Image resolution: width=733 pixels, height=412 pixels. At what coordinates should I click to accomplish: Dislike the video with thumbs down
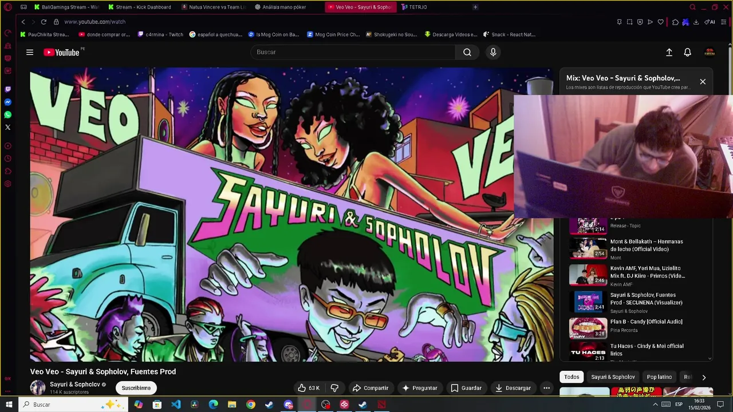334,388
